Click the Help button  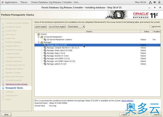pos(7,115)
